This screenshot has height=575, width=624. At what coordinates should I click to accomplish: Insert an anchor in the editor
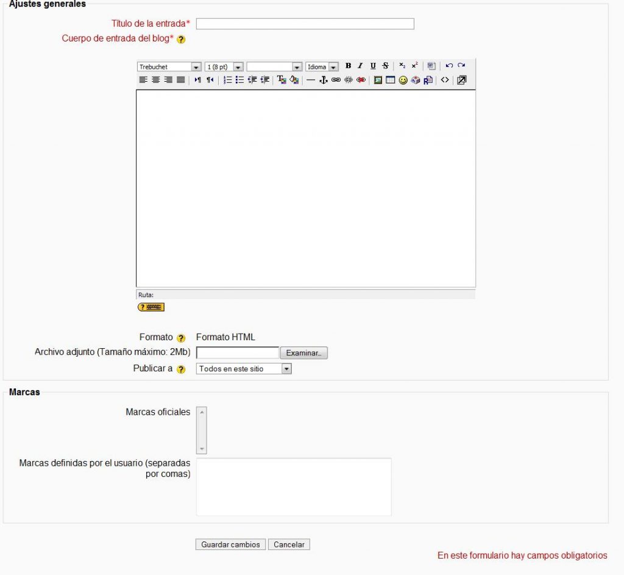(324, 80)
